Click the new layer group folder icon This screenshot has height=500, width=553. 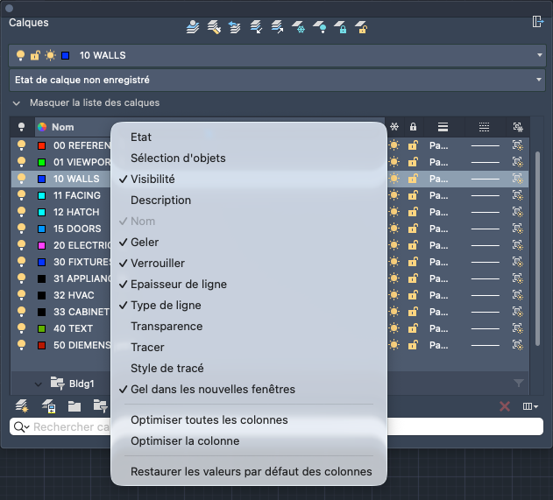tap(74, 406)
